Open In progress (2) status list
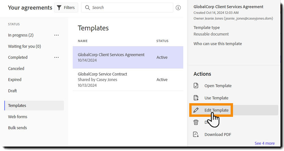This screenshot has width=284, height=151. point(21,35)
